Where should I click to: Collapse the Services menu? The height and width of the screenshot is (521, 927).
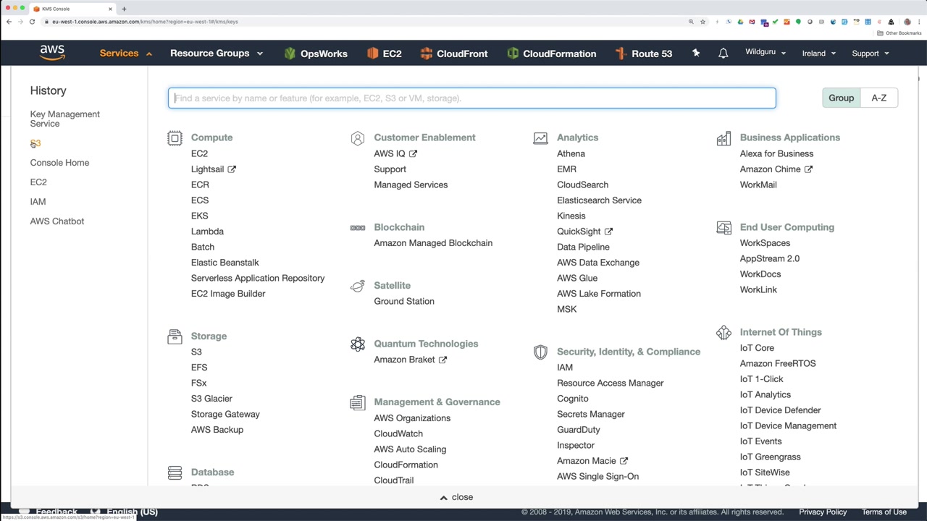point(126,54)
